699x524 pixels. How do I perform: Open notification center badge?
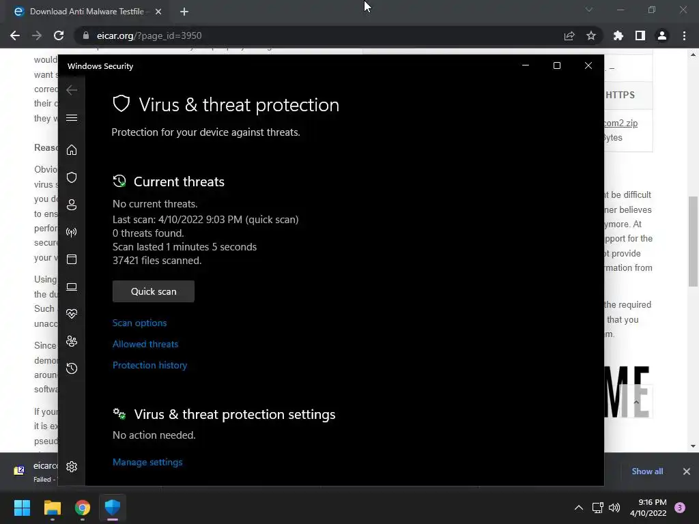click(680, 508)
